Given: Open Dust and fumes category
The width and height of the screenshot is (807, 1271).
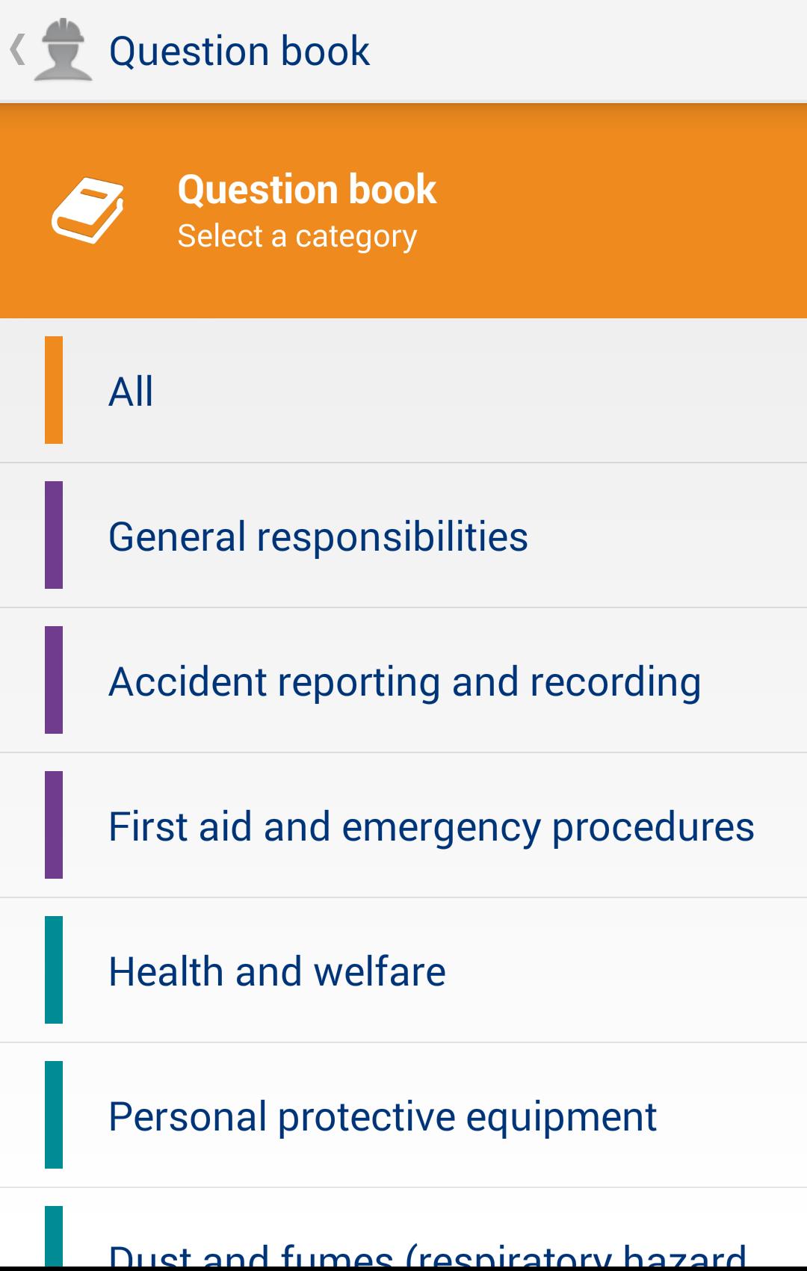Looking at the screenshot, I should (403, 1228).
